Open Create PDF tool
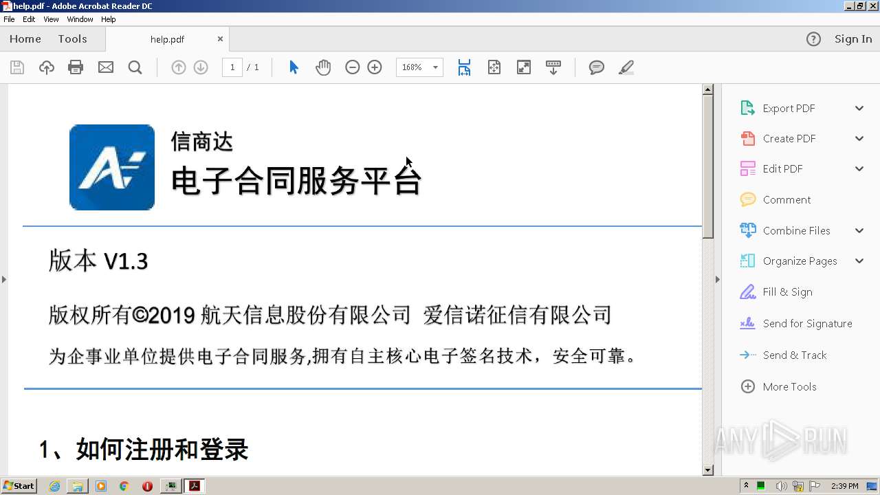880x495 pixels. click(x=789, y=138)
